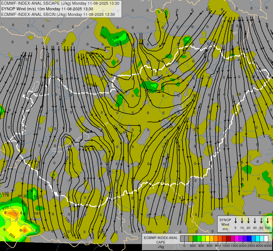This screenshot has height=251, width=273.
Task: Choose the pure blue CAPE scale swatch
Action: [250, 238]
